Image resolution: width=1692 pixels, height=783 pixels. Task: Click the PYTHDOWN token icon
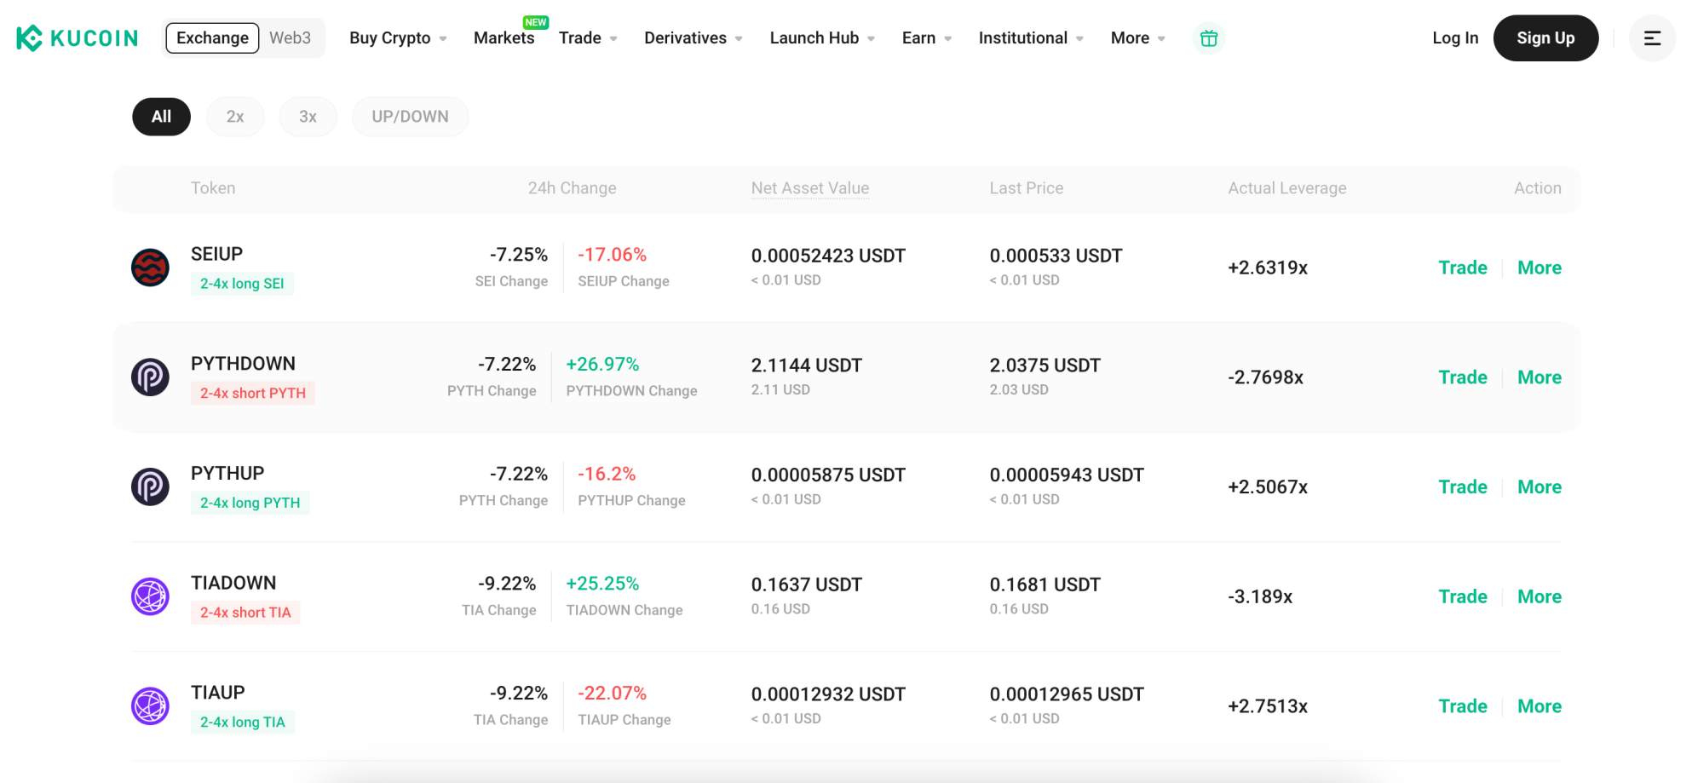150,376
